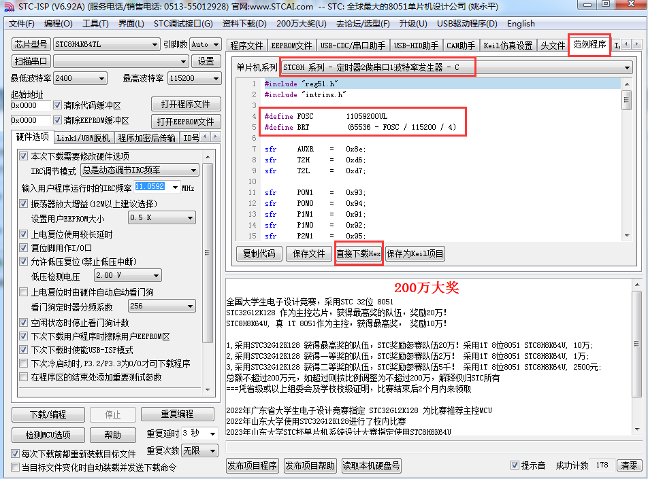Switch to the 头文件 tab

(553, 46)
